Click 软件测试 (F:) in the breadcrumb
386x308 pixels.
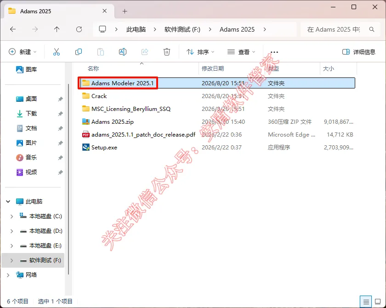182,29
